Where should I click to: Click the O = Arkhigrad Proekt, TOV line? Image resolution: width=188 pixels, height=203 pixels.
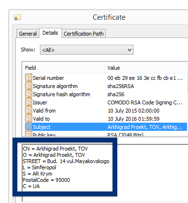(x=54, y=155)
